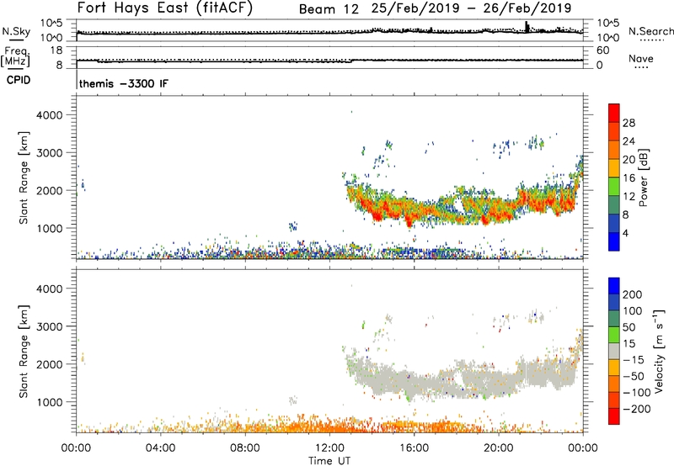Image resolution: width=674 pixels, height=466 pixels.
Task: Click the red-orange backscatter band in power panel
Action: pos(464,205)
